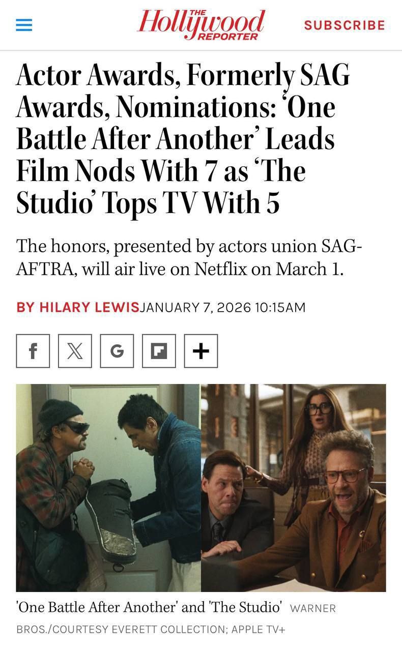The image size is (402, 651).
Task: Expand more share options plus icon
Action: coord(201,351)
